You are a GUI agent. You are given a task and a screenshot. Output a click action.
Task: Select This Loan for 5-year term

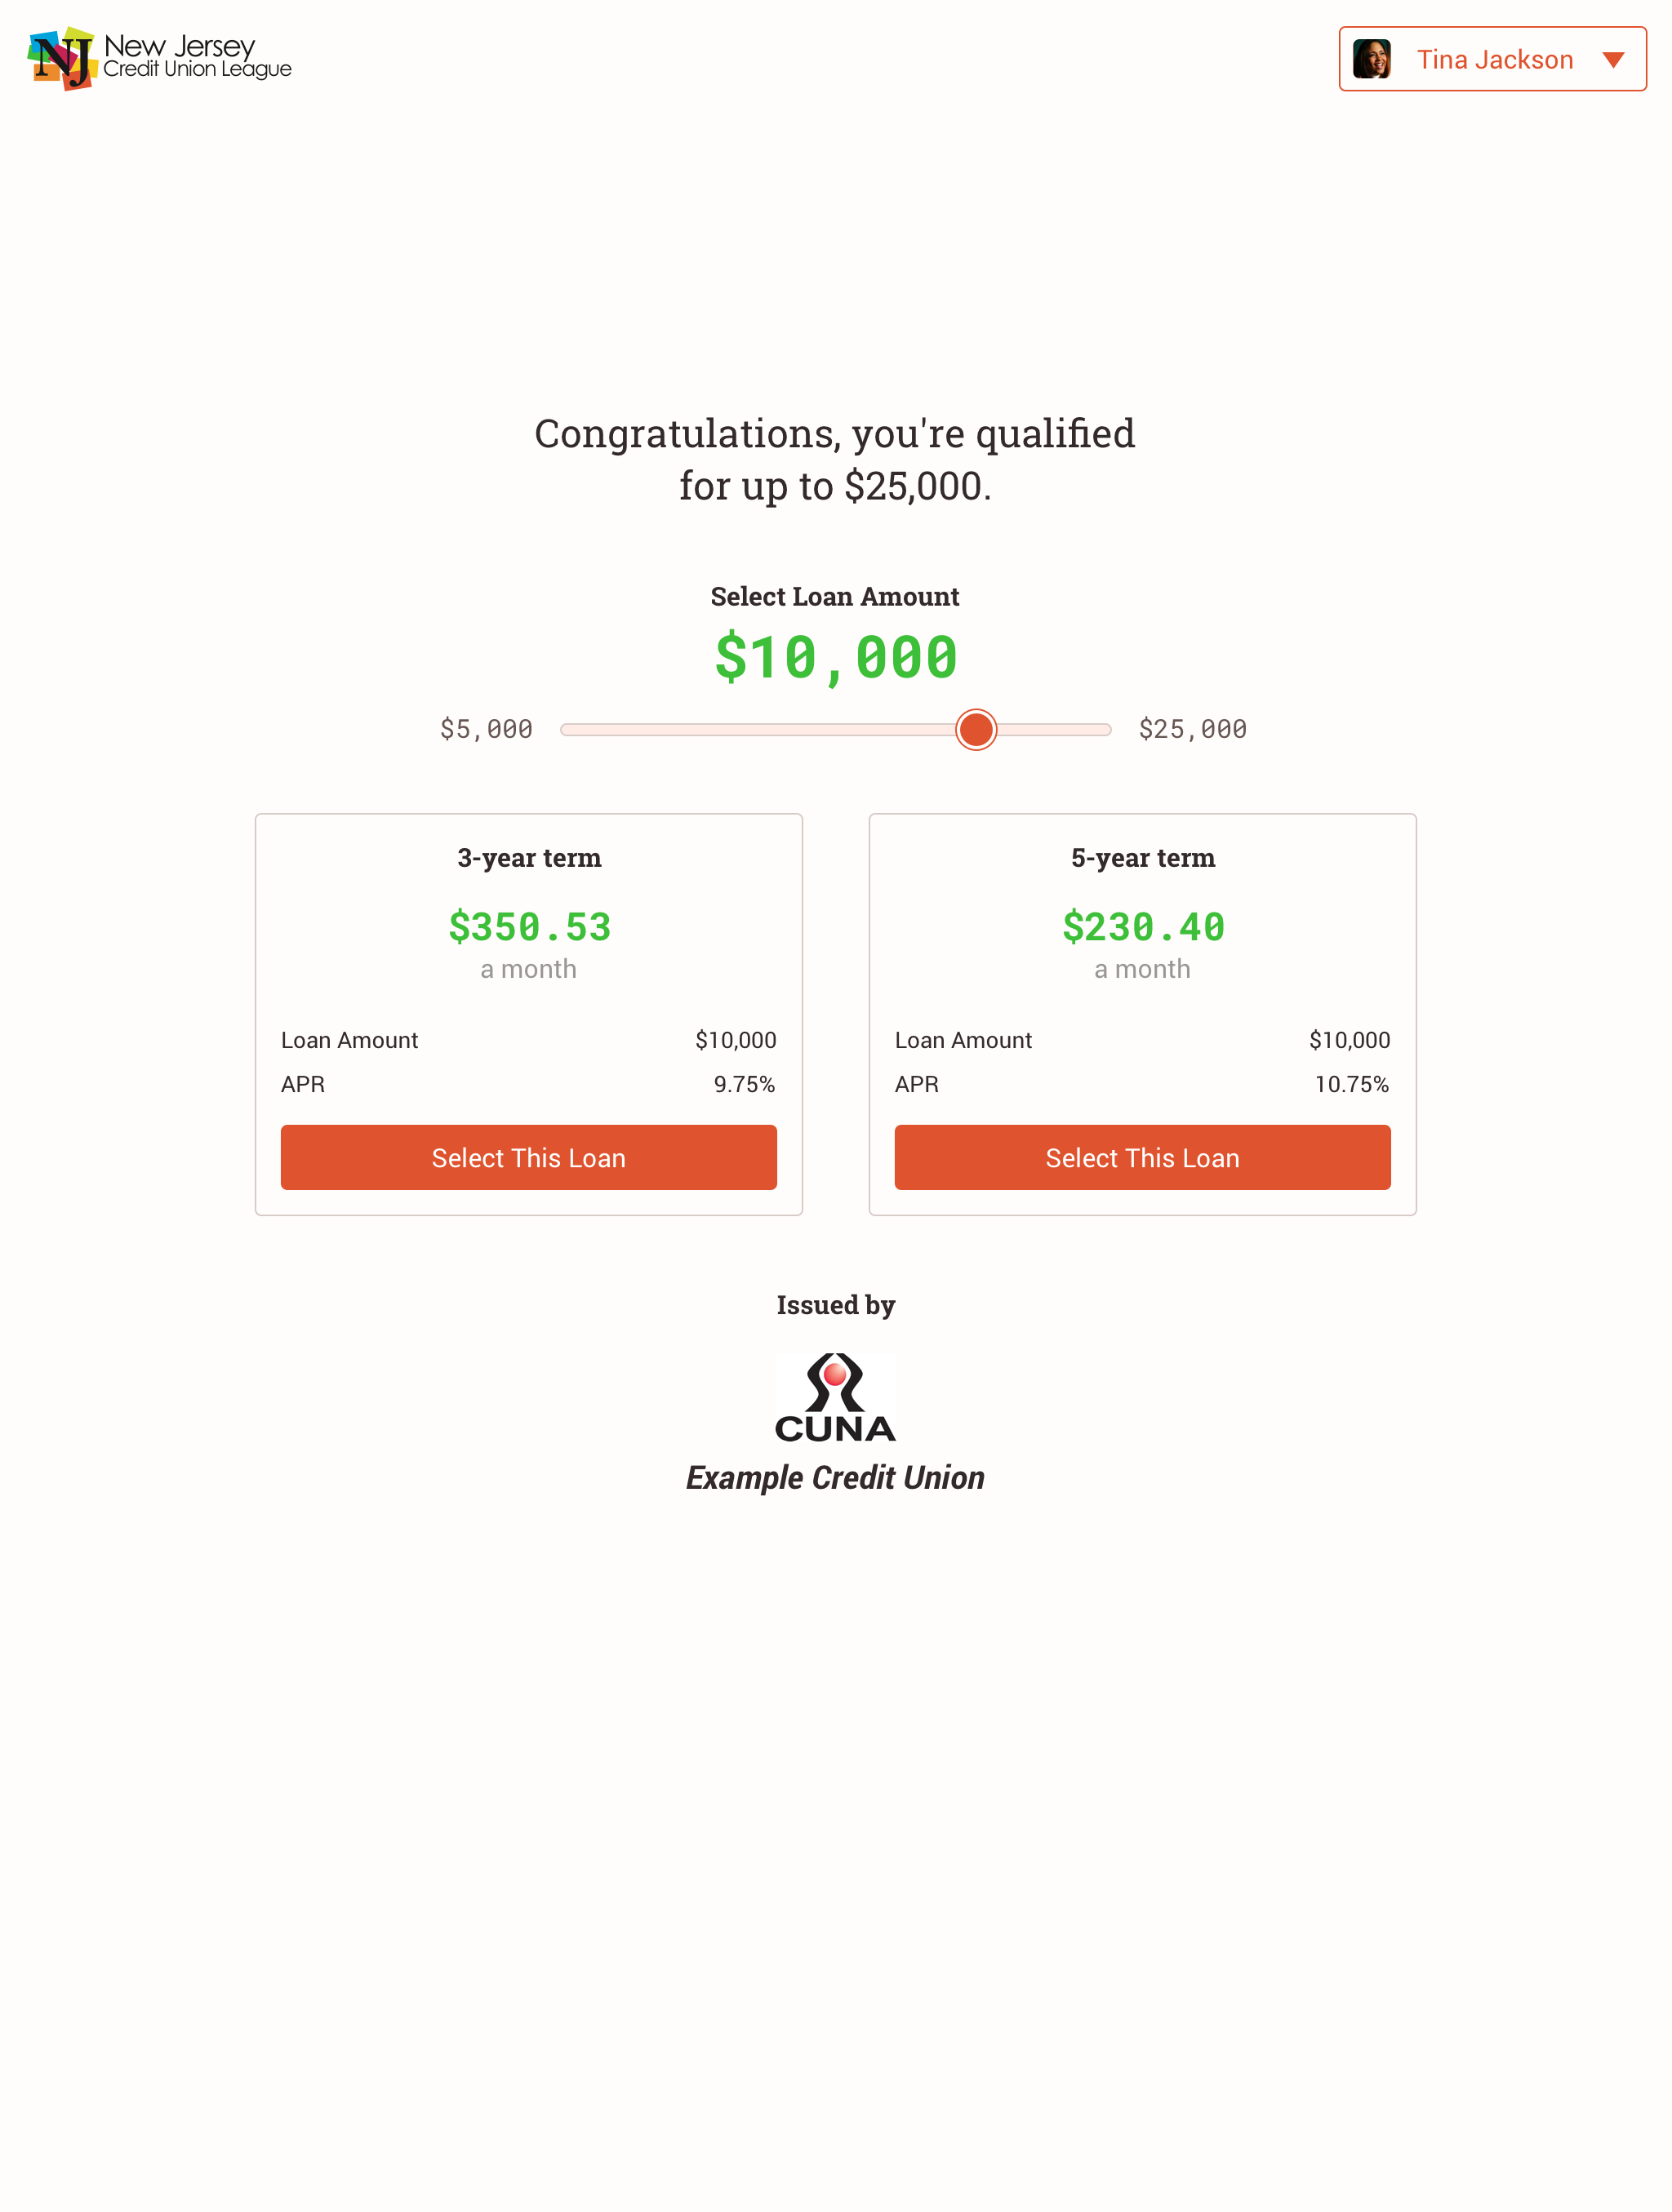[x=1143, y=1158]
